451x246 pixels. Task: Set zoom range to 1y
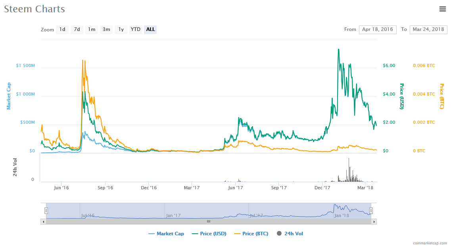point(121,29)
